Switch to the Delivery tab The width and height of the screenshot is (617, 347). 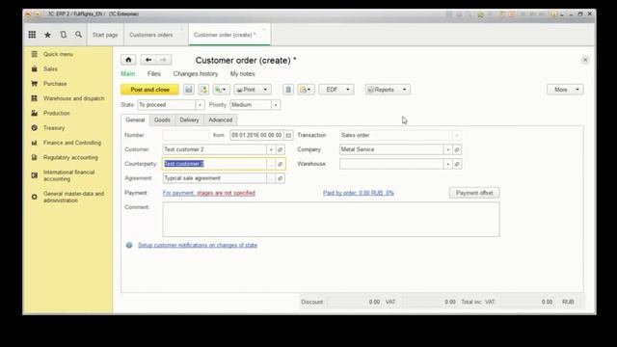click(189, 120)
